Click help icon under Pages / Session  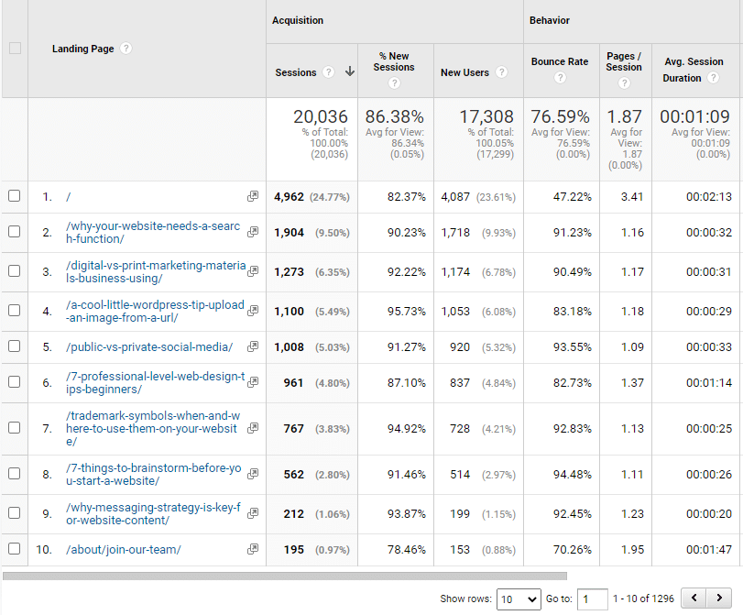point(625,83)
